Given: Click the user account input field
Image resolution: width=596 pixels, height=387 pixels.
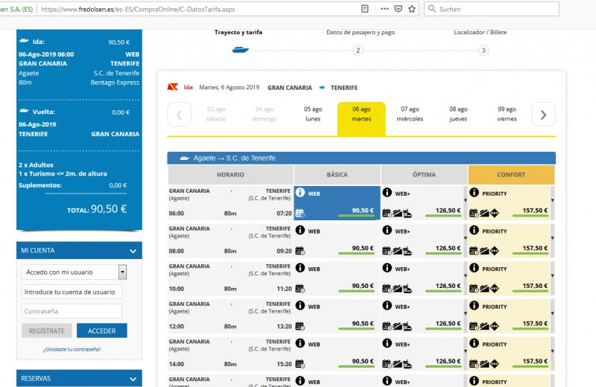Looking at the screenshot, I should tap(72, 292).
